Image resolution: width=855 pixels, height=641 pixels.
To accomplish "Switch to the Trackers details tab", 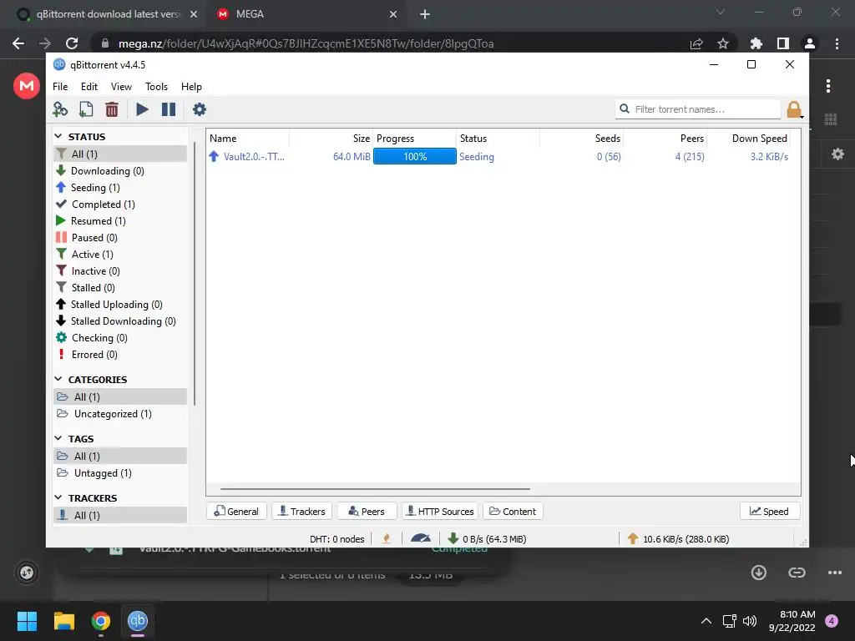I will click(302, 512).
